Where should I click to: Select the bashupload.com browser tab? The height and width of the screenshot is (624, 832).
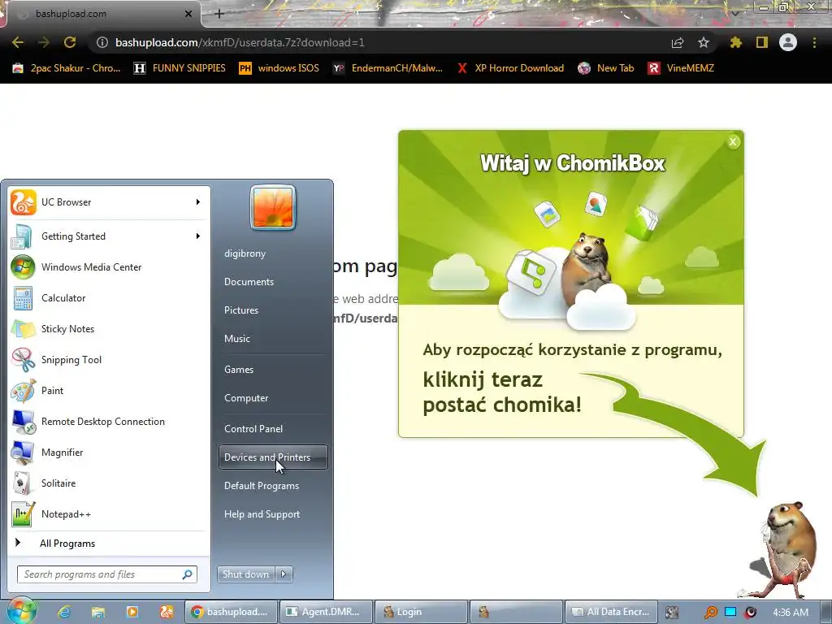click(101, 14)
